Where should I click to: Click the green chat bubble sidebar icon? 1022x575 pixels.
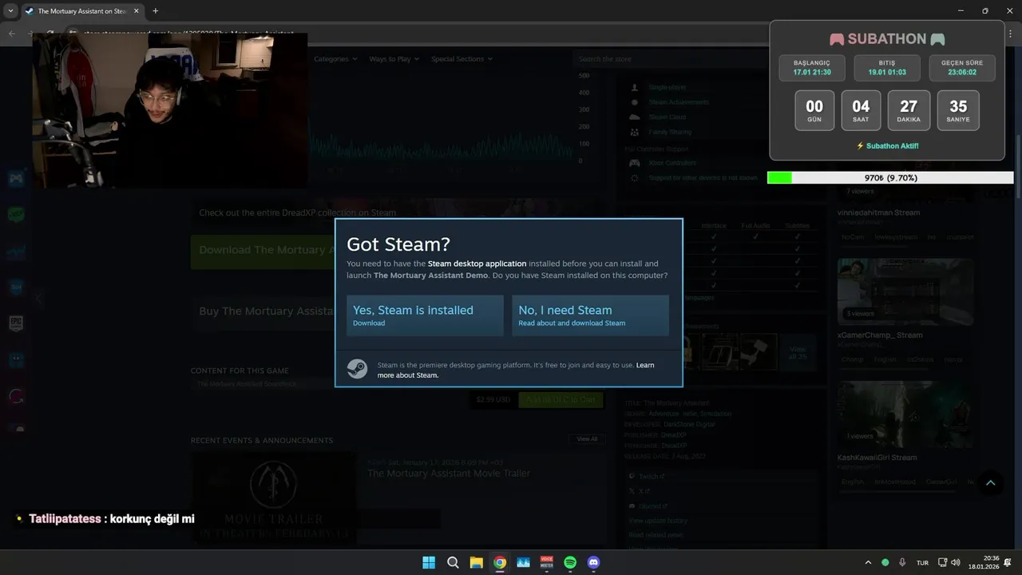tap(16, 214)
